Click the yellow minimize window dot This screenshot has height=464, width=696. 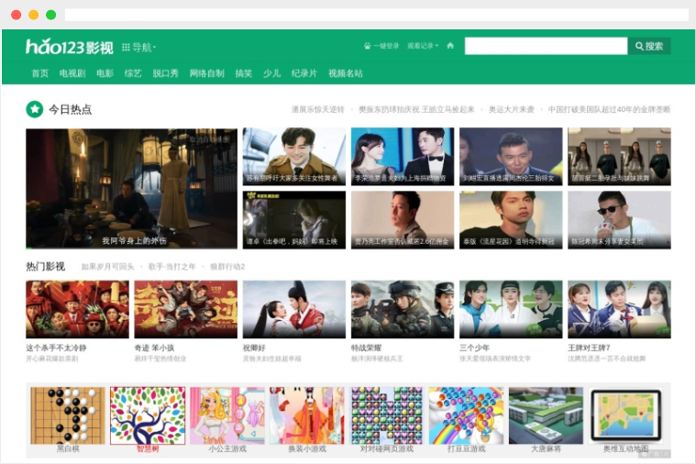pyautogui.click(x=33, y=15)
